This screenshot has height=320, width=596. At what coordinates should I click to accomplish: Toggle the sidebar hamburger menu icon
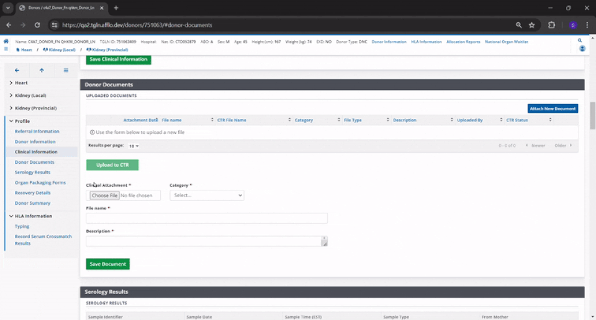click(66, 70)
